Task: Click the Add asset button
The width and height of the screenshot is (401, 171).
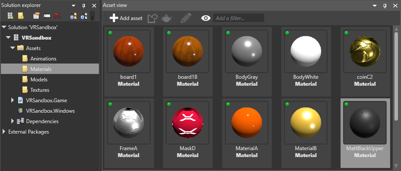Action: 126,18
